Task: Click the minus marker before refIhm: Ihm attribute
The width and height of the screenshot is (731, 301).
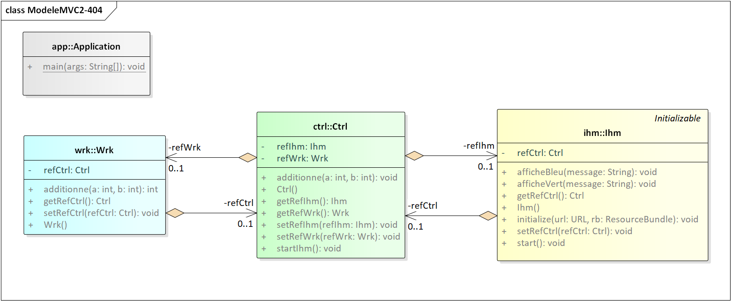Action: tap(263, 147)
